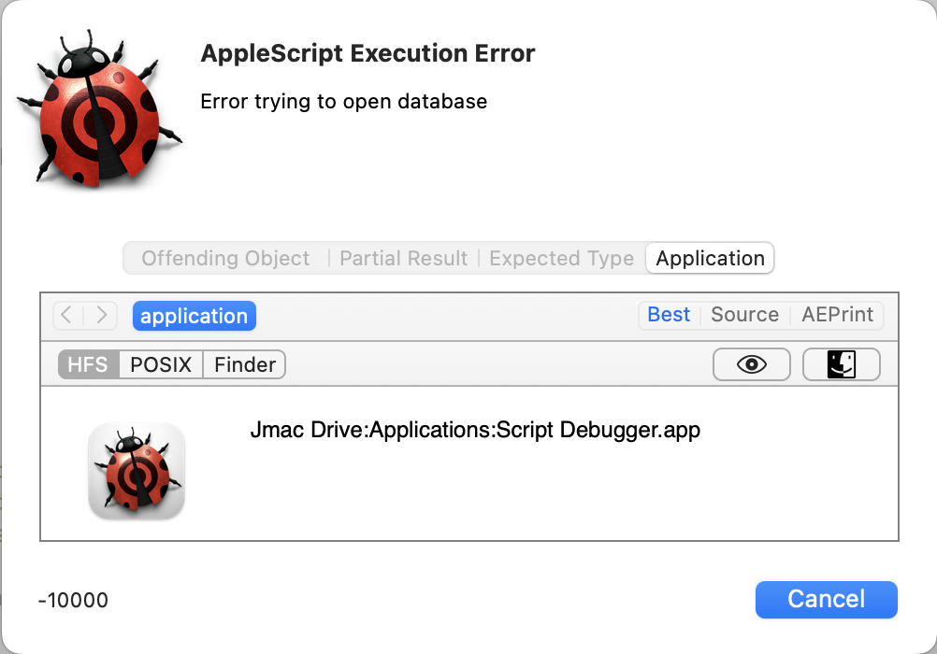Go back with the left chevron arrow
This screenshot has height=654, width=937.
[x=67, y=315]
